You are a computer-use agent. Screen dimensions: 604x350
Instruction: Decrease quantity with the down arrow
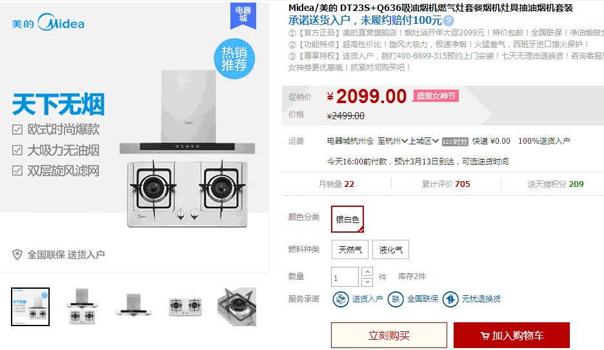pos(367,282)
